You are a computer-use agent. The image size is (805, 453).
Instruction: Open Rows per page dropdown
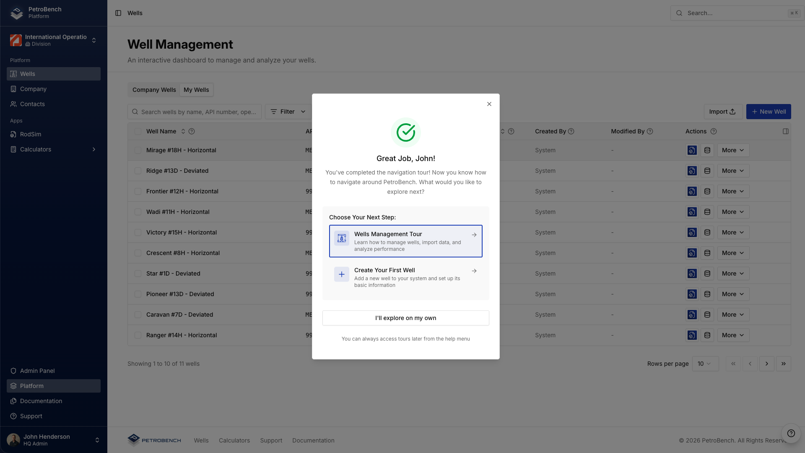pyautogui.click(x=705, y=364)
